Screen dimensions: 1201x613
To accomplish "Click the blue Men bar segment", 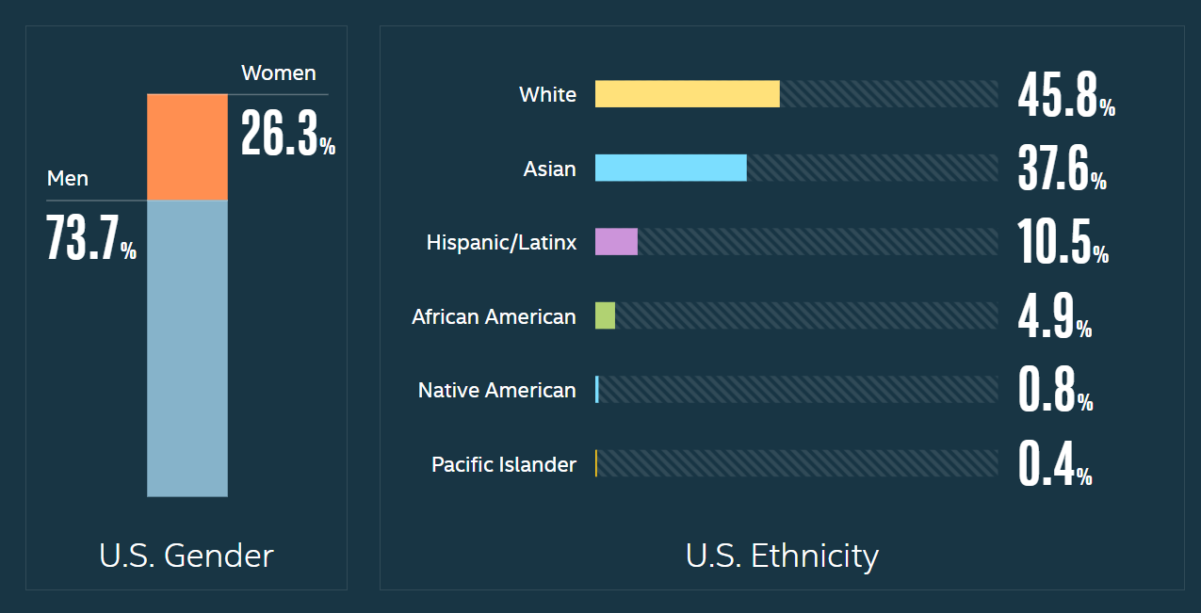I will [x=187, y=347].
